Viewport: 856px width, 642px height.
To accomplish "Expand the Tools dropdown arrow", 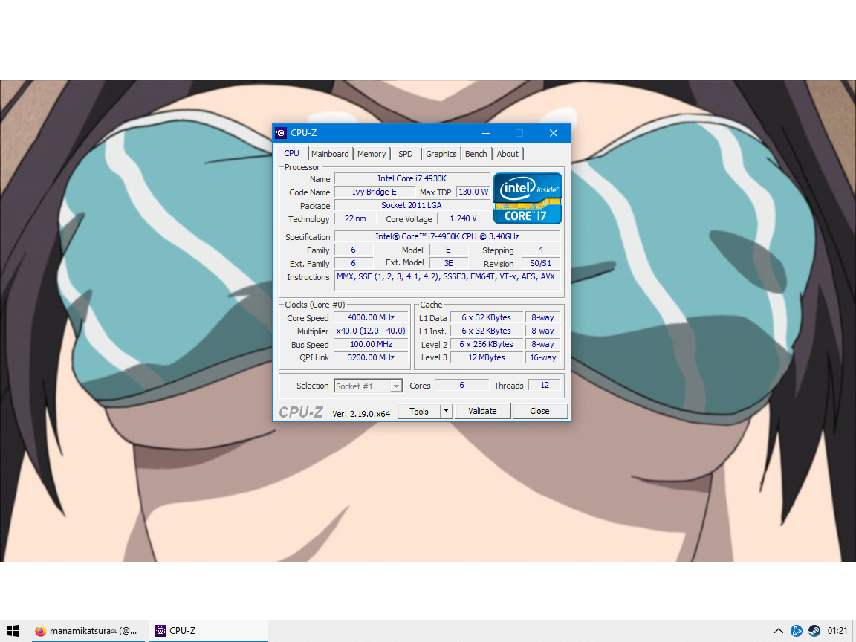I will point(446,411).
